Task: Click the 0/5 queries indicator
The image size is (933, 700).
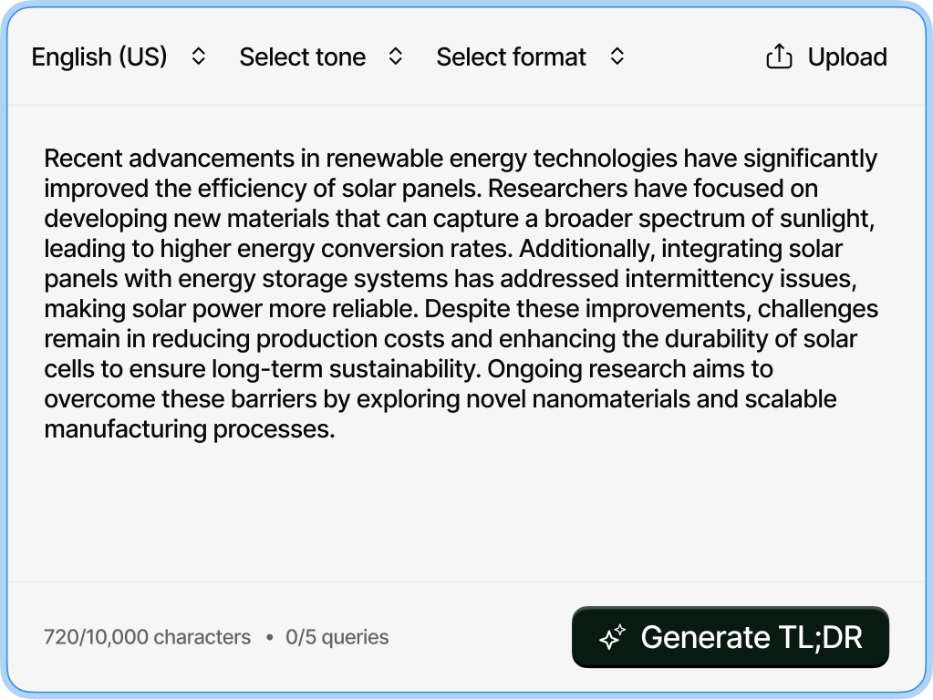Action: [337, 637]
